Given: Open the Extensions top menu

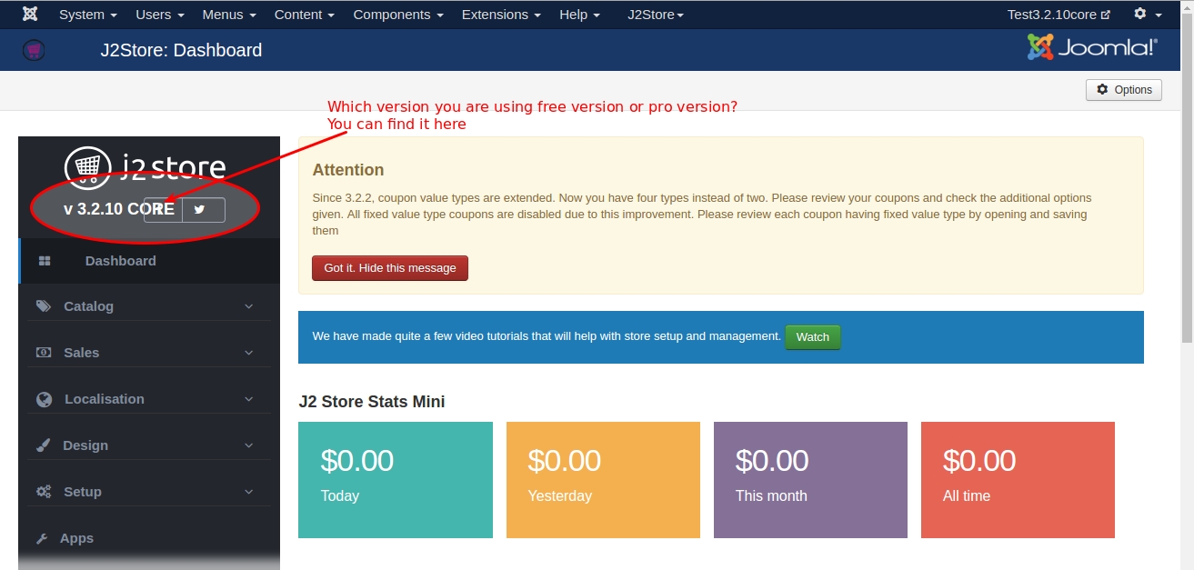Looking at the screenshot, I should click(x=500, y=15).
